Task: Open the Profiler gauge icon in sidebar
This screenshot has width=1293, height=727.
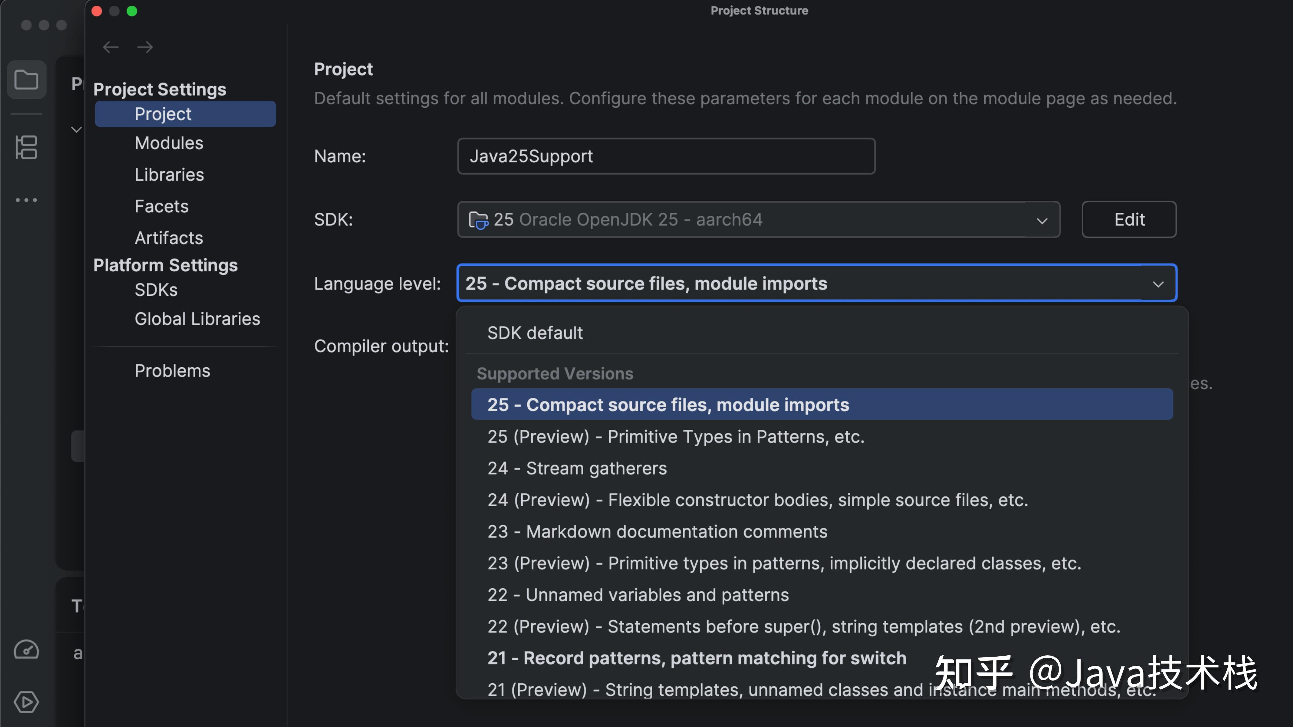Action: [x=26, y=650]
